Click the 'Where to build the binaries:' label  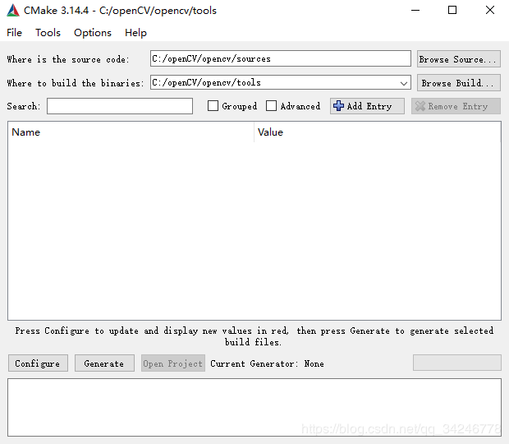(x=75, y=83)
